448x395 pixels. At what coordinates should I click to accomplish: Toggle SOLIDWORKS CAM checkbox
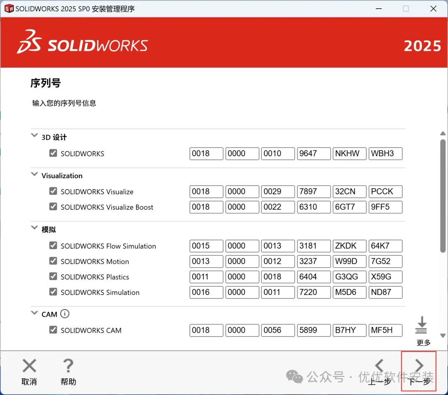(x=53, y=330)
